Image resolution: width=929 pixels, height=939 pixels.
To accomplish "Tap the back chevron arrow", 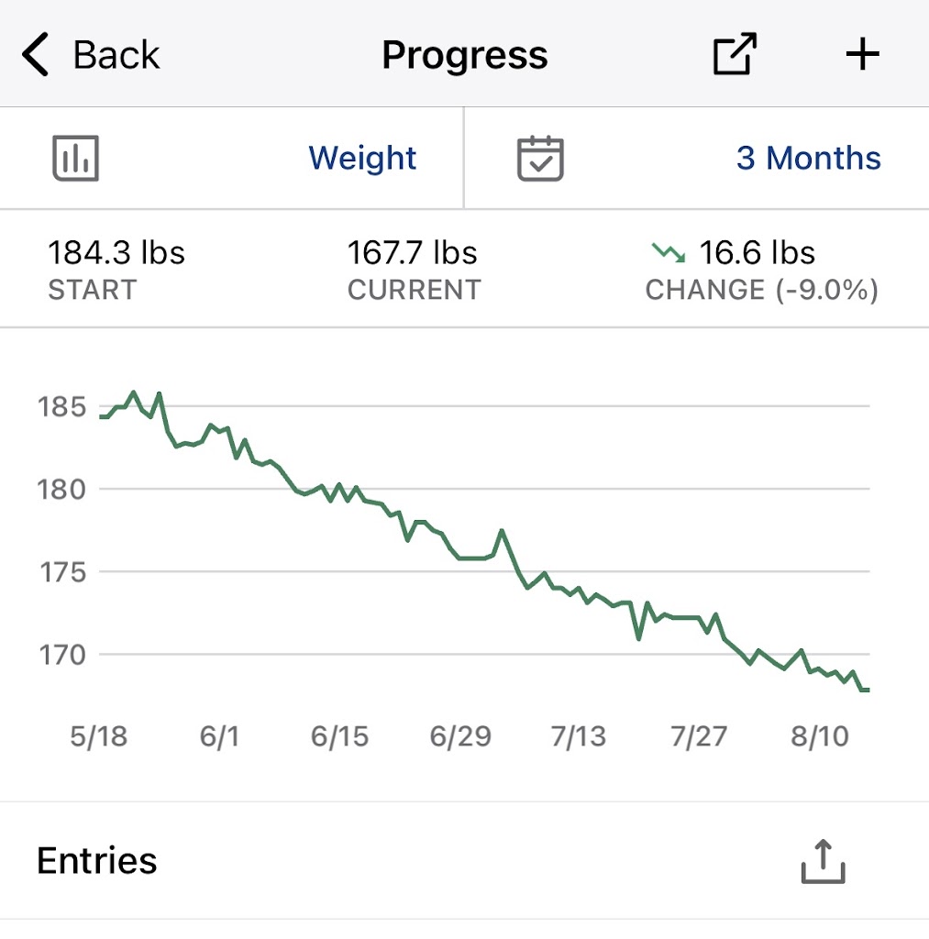I will (35, 55).
